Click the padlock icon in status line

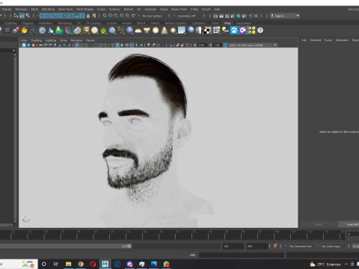(88, 16)
